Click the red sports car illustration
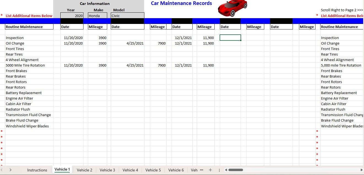The image size is (364, 175). 232,8
